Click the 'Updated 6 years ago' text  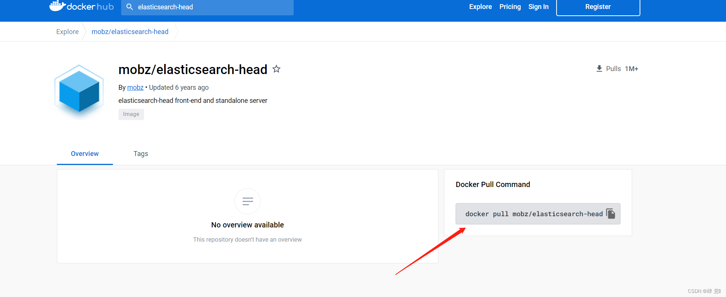(179, 88)
